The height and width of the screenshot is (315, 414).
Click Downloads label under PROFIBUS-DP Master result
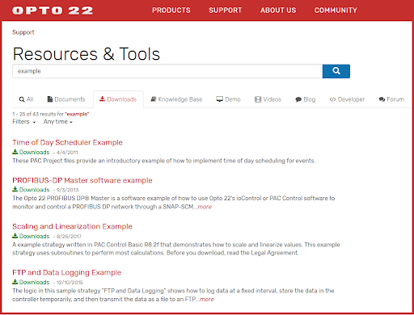point(34,190)
